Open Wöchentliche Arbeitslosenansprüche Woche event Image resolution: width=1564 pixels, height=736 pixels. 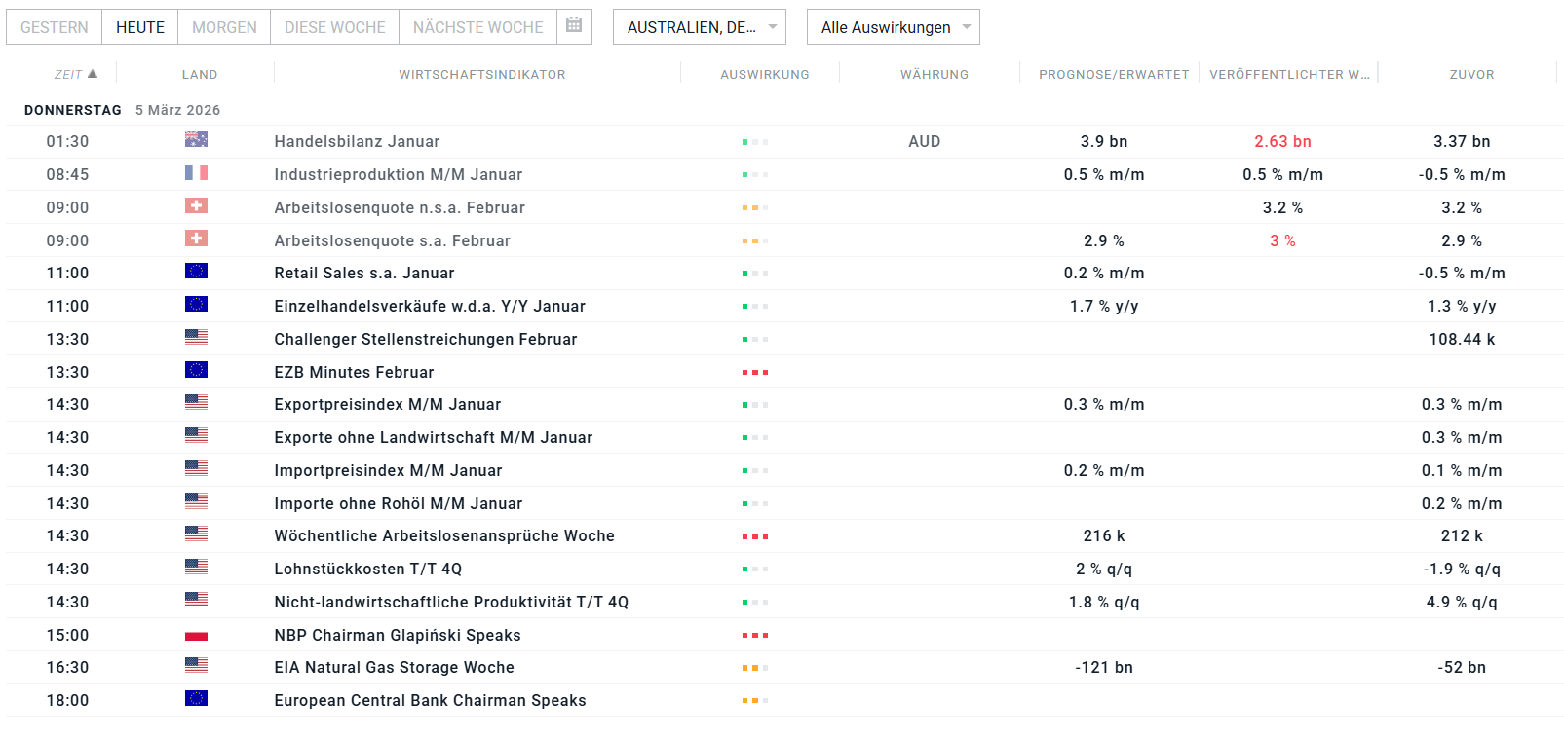point(444,535)
